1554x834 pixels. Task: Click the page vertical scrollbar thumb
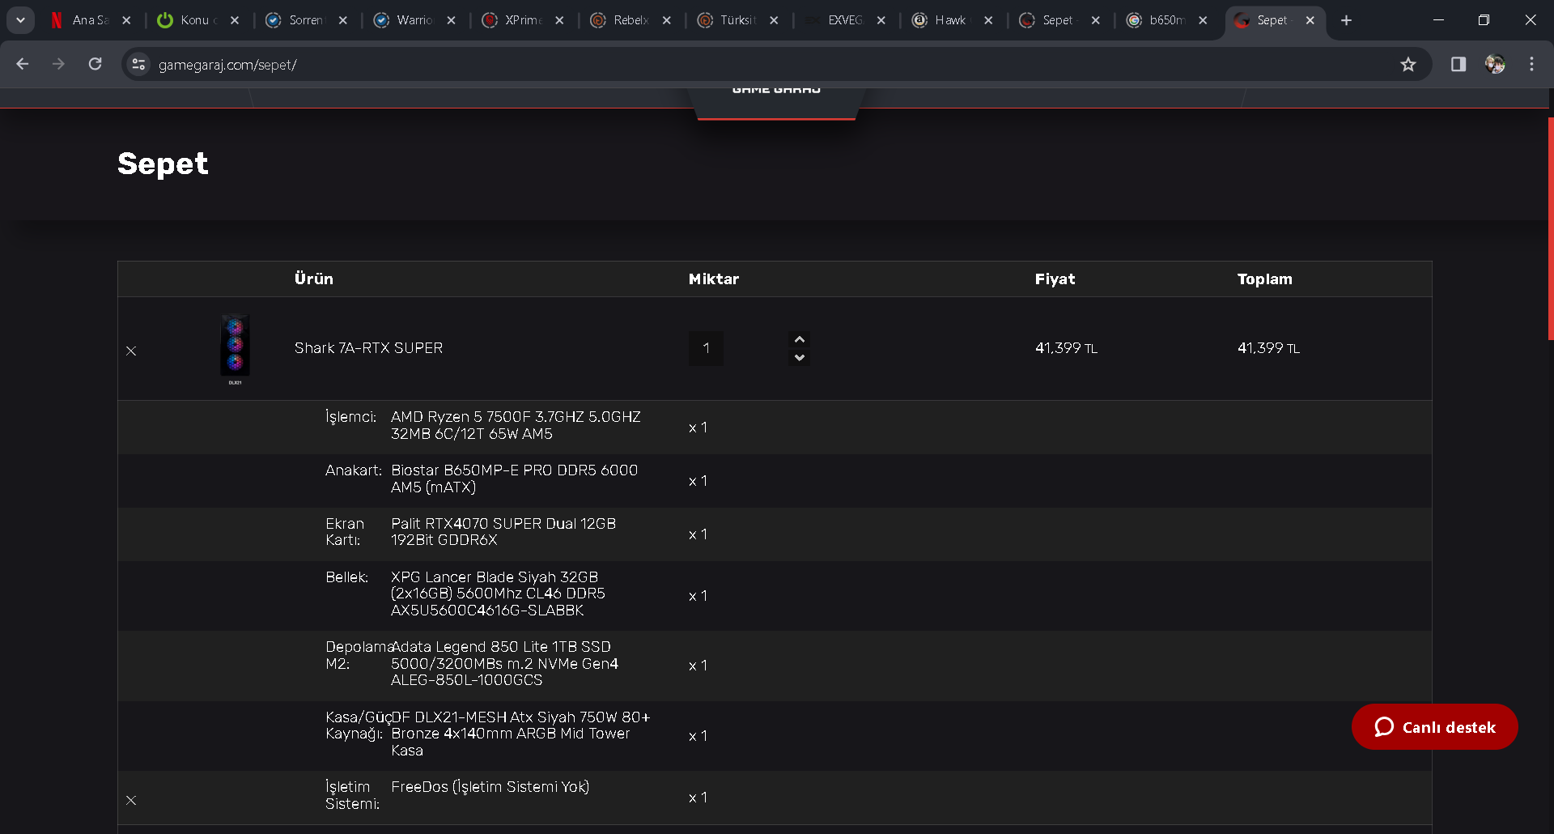(1550, 228)
